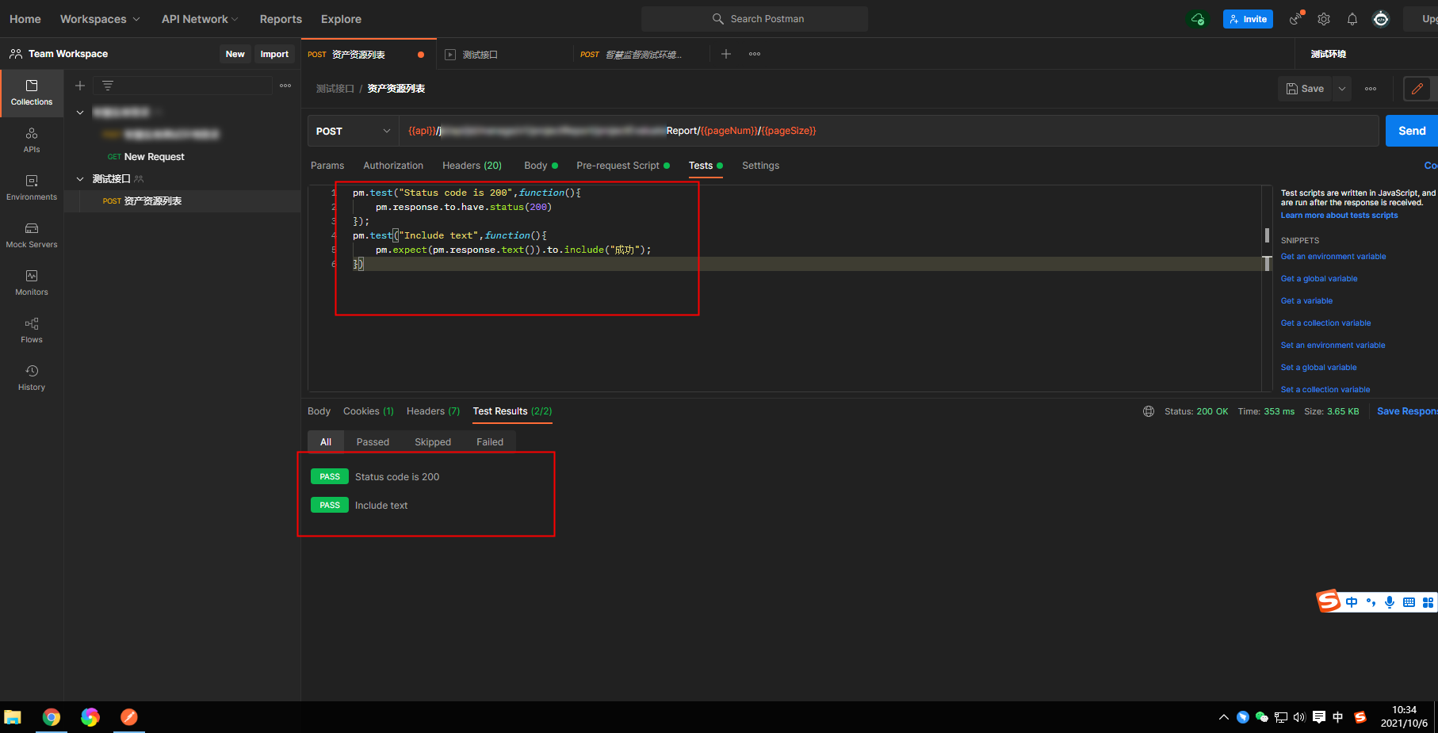
Task: Click the blue Send button
Action: point(1411,131)
